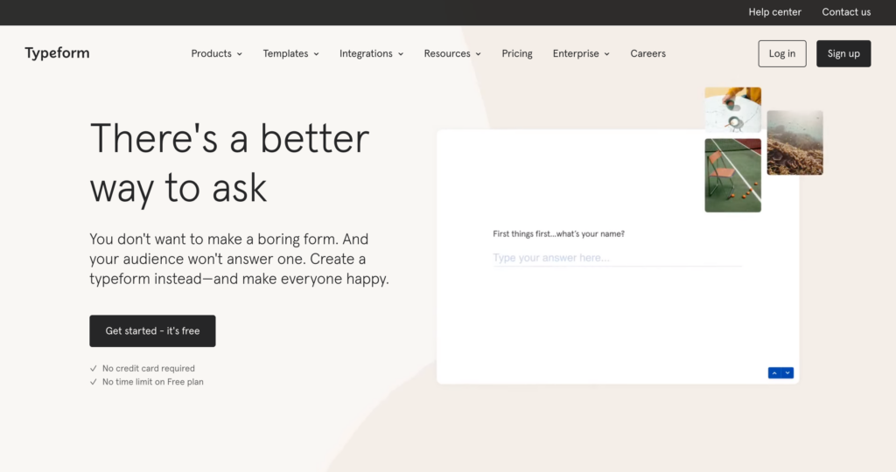Click Contact us in top bar
The height and width of the screenshot is (472, 896).
click(846, 12)
